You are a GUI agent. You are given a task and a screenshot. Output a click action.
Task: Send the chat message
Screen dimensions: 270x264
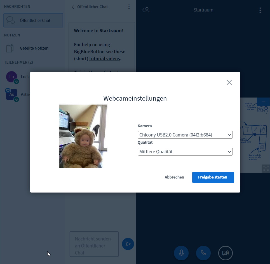[x=128, y=244]
